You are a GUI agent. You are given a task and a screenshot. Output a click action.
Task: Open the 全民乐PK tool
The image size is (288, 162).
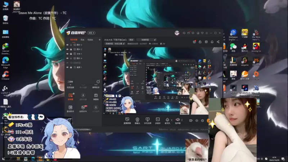tap(83, 109)
